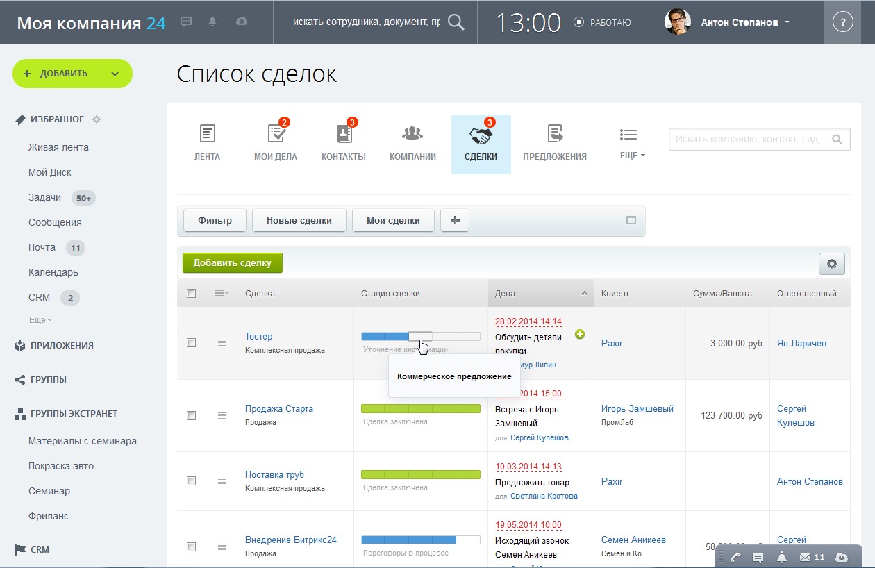Screen dimensions: 875x568
Task: Click the Добавить сделку button
Action: [232, 263]
